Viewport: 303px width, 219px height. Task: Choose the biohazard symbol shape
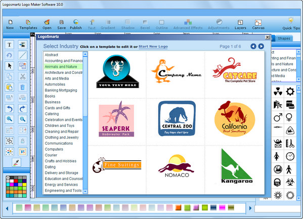pos(290,182)
